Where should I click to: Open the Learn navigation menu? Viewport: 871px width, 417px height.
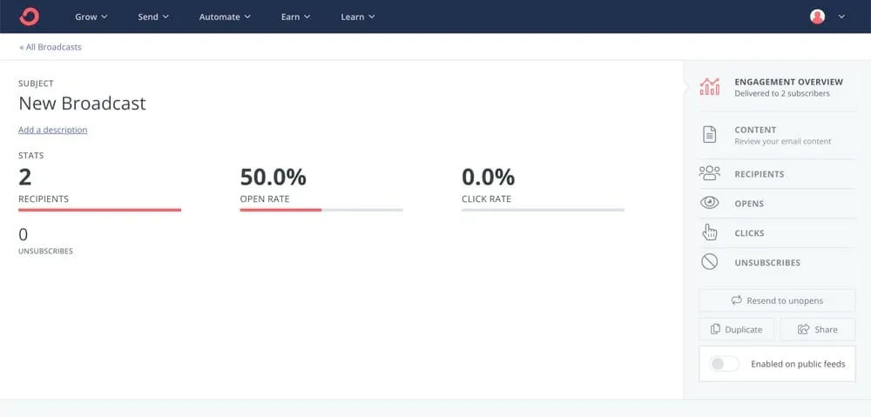[358, 17]
